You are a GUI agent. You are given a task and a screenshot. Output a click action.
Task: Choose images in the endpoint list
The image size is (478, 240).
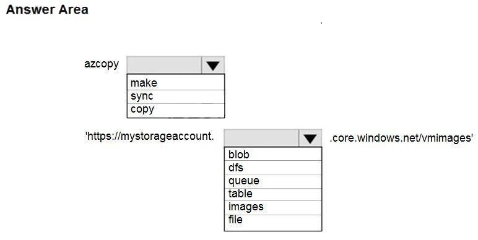click(x=273, y=207)
